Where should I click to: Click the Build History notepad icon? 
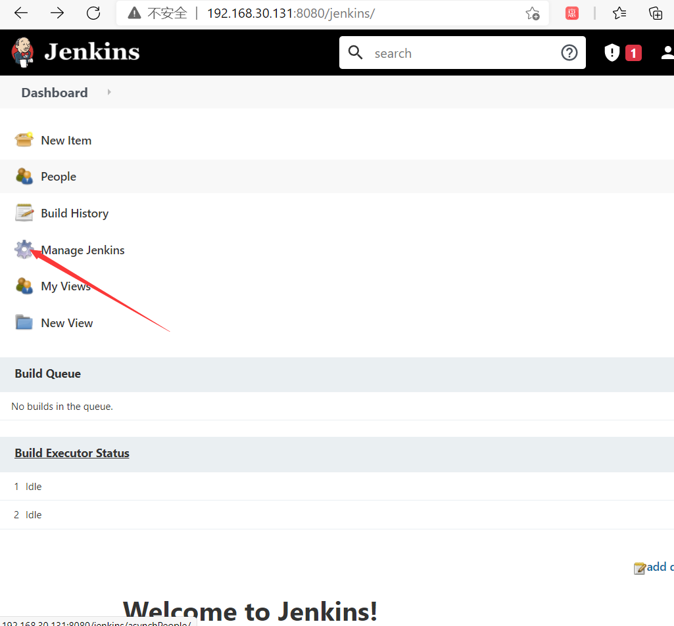click(24, 213)
